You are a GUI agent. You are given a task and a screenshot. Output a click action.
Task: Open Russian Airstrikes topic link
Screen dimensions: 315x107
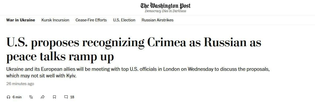tap(157, 20)
